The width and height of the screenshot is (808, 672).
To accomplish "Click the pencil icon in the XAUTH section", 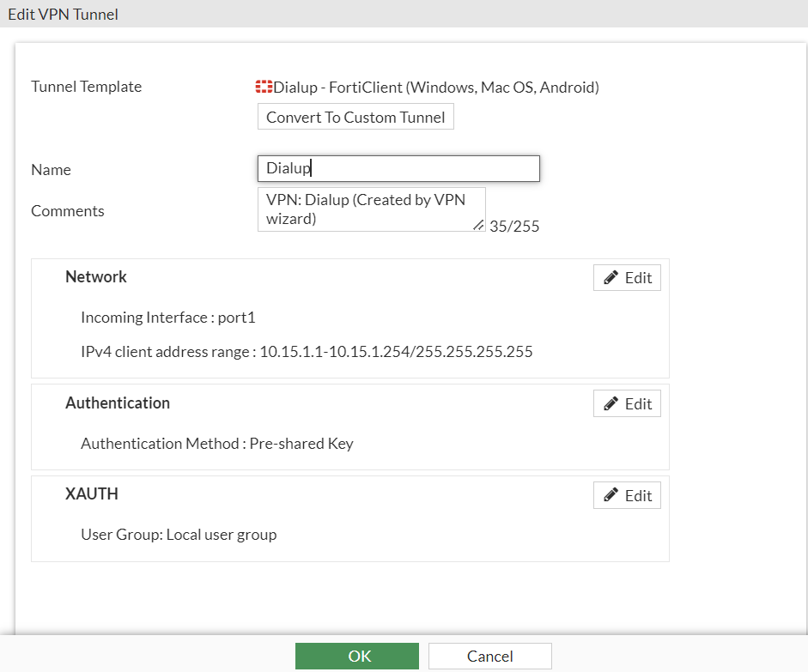I will 611,495.
